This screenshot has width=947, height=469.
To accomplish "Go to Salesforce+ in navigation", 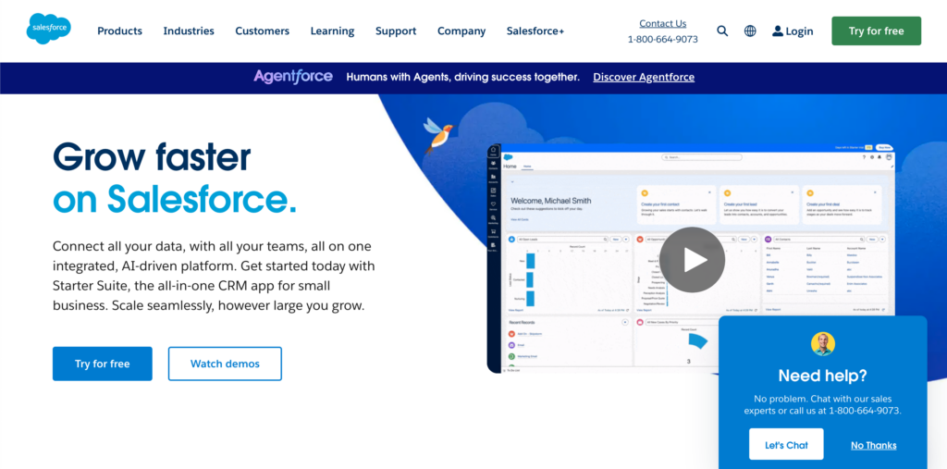I will tap(535, 31).
